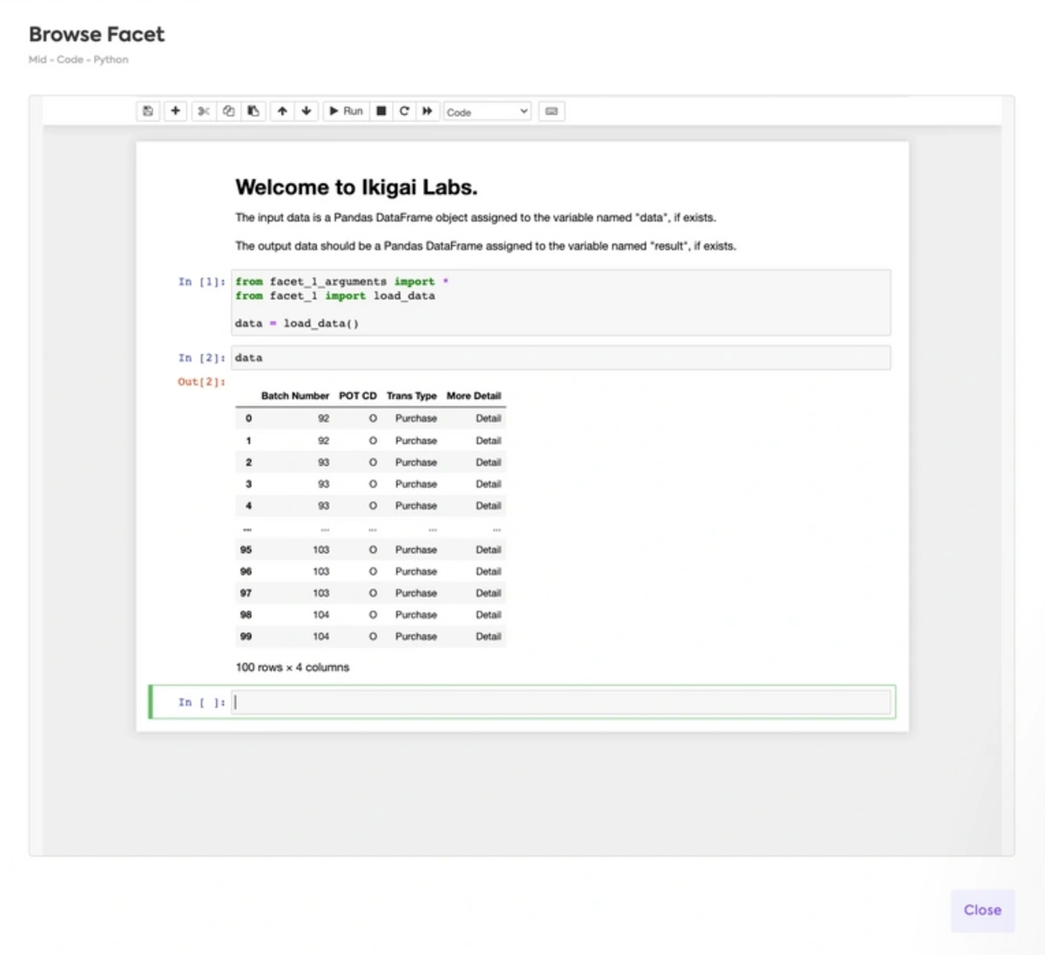Screen dimensions: 1045x955
Task: Close the Browse Facet dialog
Action: pos(982,911)
